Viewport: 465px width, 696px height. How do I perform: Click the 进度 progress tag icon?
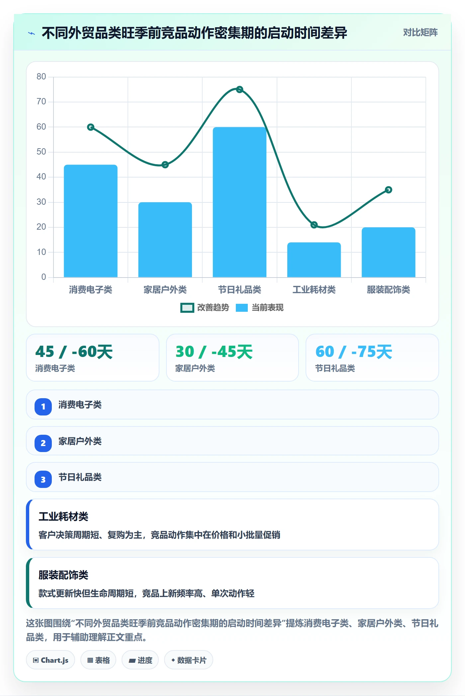[x=132, y=660]
